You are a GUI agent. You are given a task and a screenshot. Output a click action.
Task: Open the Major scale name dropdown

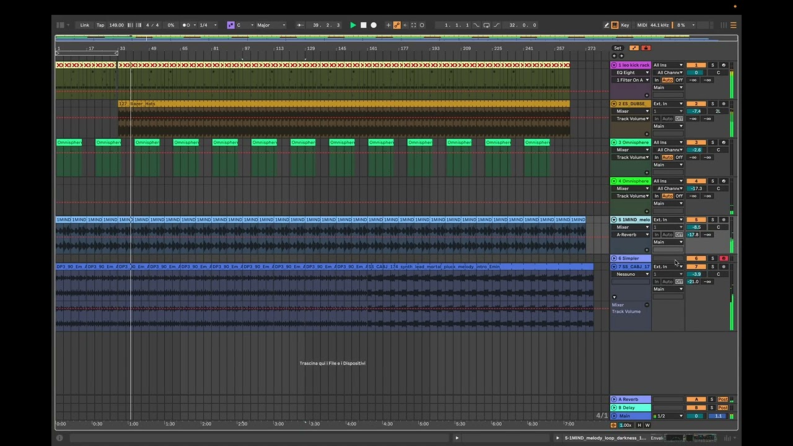271,25
